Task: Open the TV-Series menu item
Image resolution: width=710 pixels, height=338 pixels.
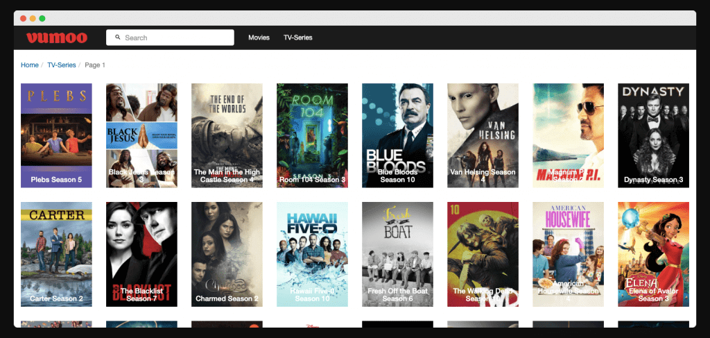Action: (298, 37)
